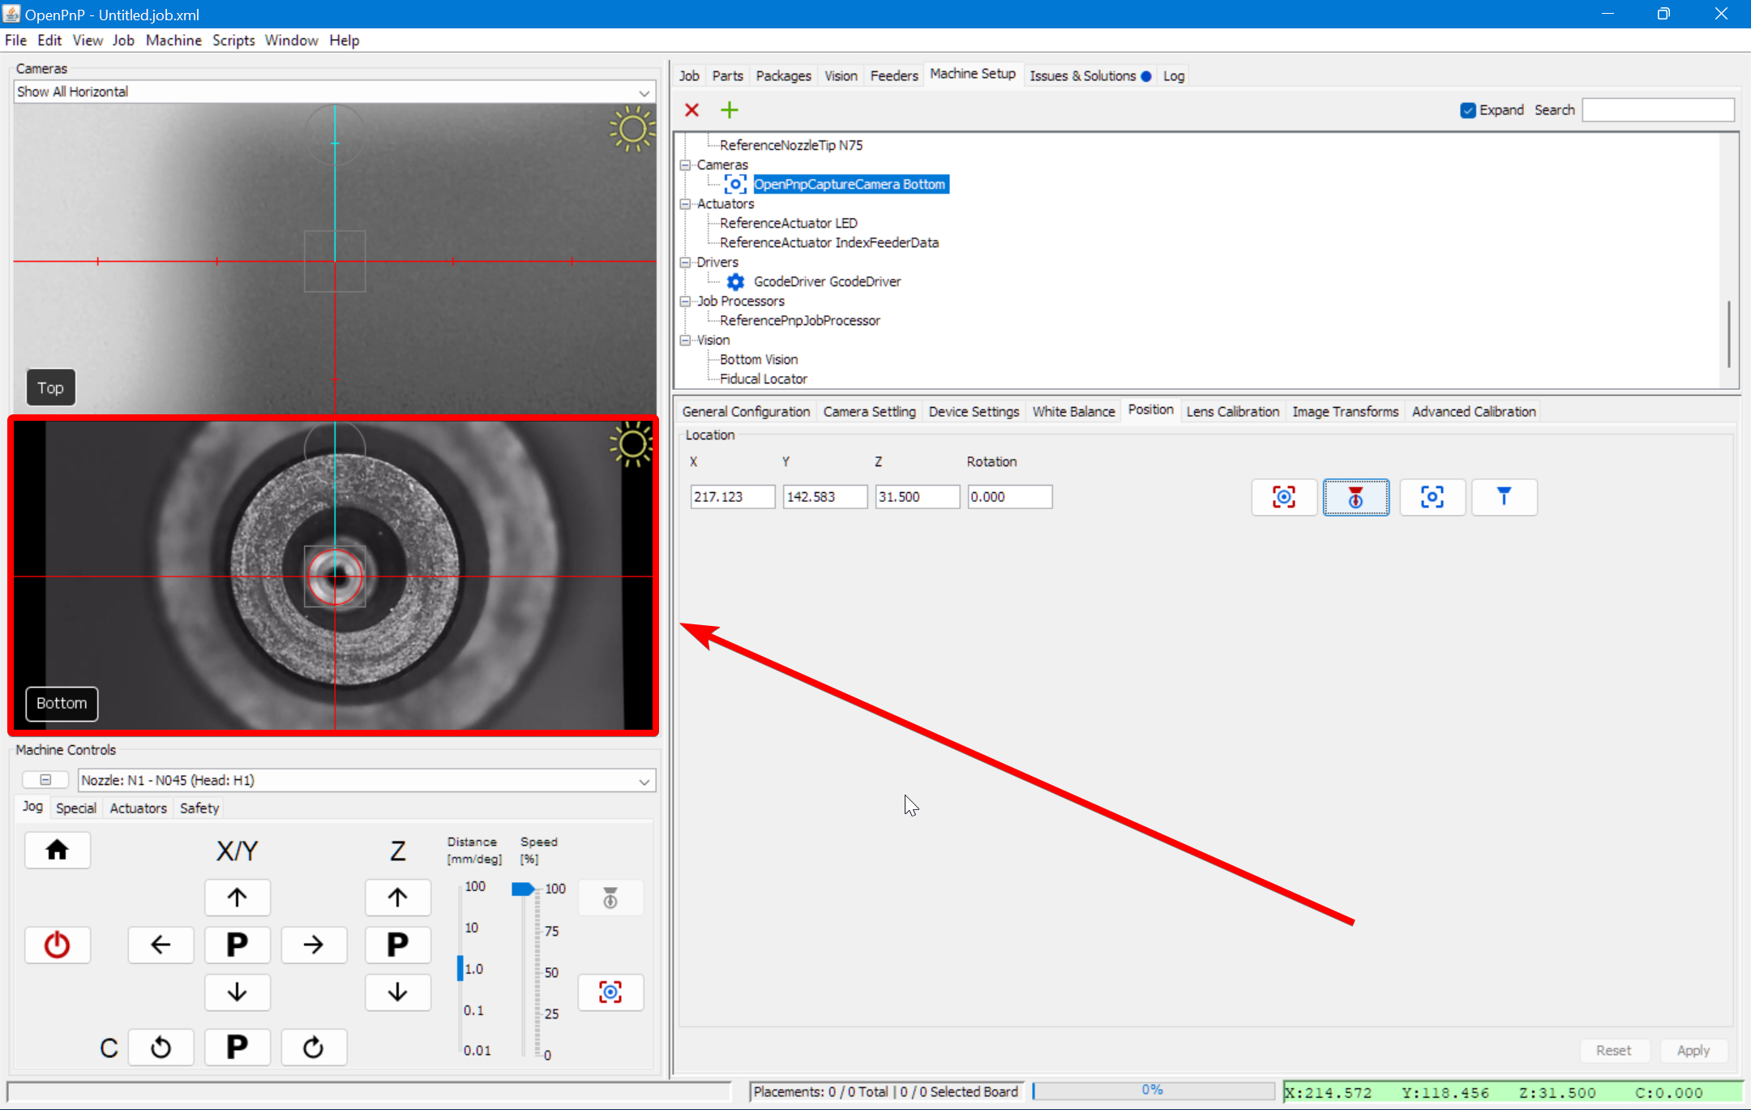Uncheck the Expand checkbox near Search
1751x1110 pixels.
click(x=1468, y=109)
